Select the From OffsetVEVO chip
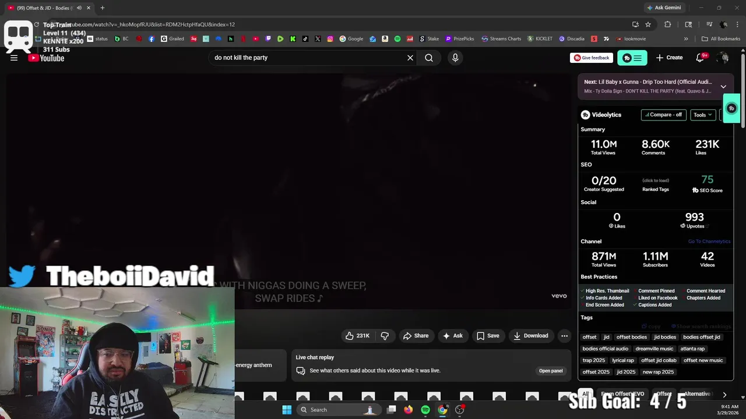Screen dimensions: 746x419 coord(622,394)
